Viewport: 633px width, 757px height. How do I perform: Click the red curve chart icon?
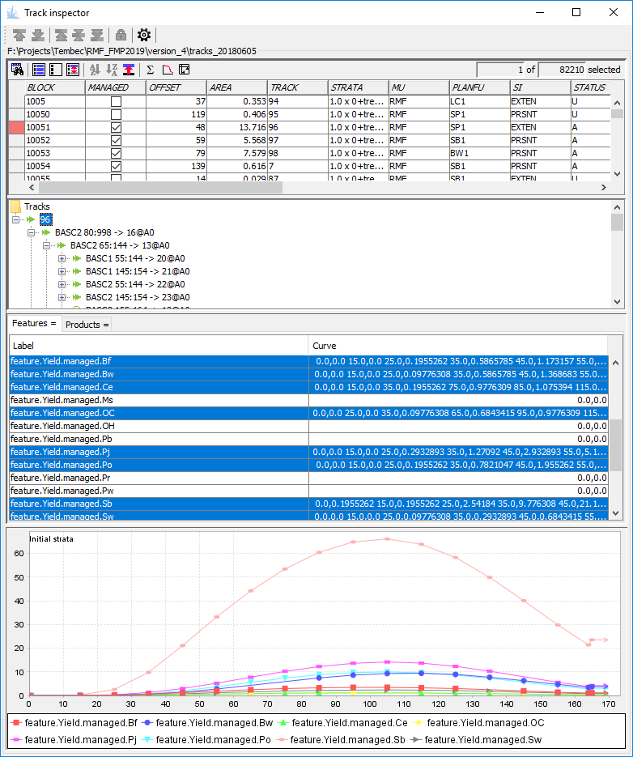click(x=168, y=70)
